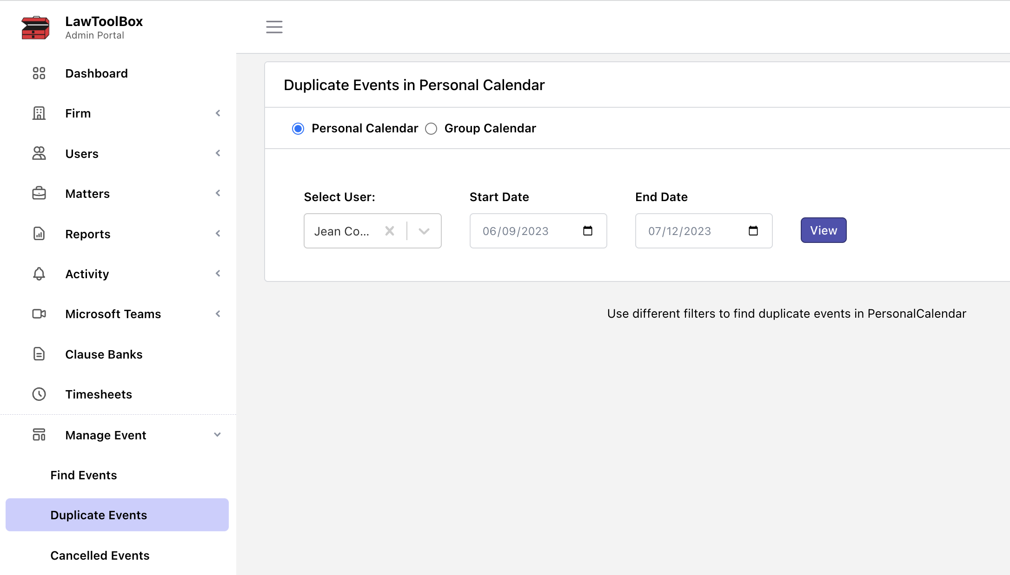Open End Date calendar picker icon
The image size is (1010, 575).
pyautogui.click(x=753, y=231)
